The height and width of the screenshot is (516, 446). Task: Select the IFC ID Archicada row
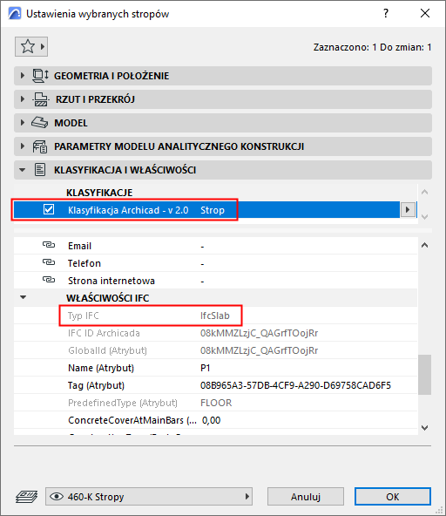click(x=215, y=333)
